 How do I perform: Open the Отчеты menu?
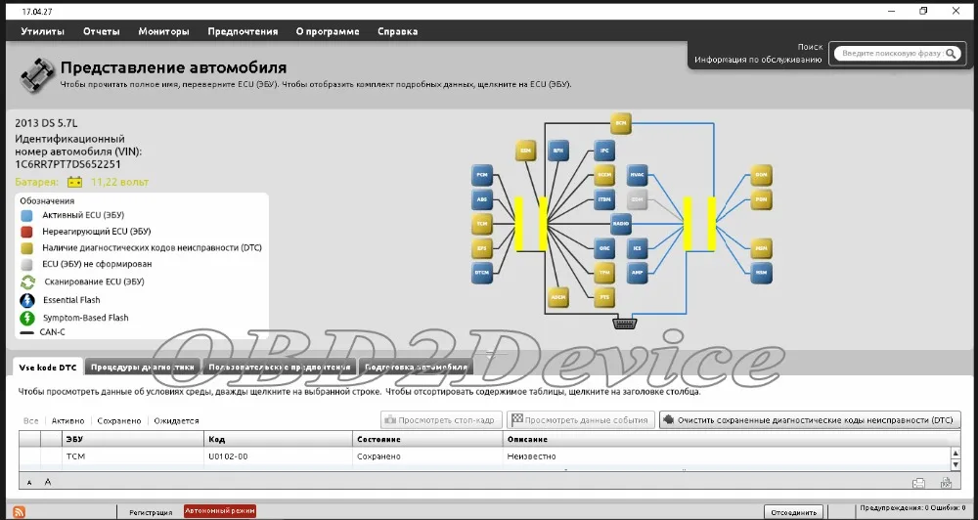(101, 31)
